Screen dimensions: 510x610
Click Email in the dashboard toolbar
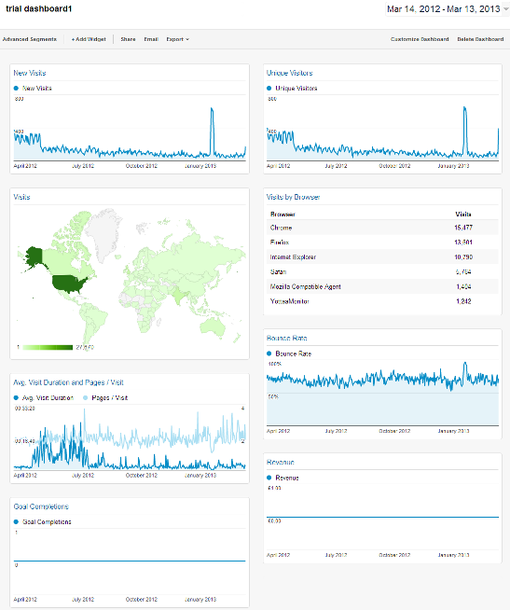[x=151, y=39]
